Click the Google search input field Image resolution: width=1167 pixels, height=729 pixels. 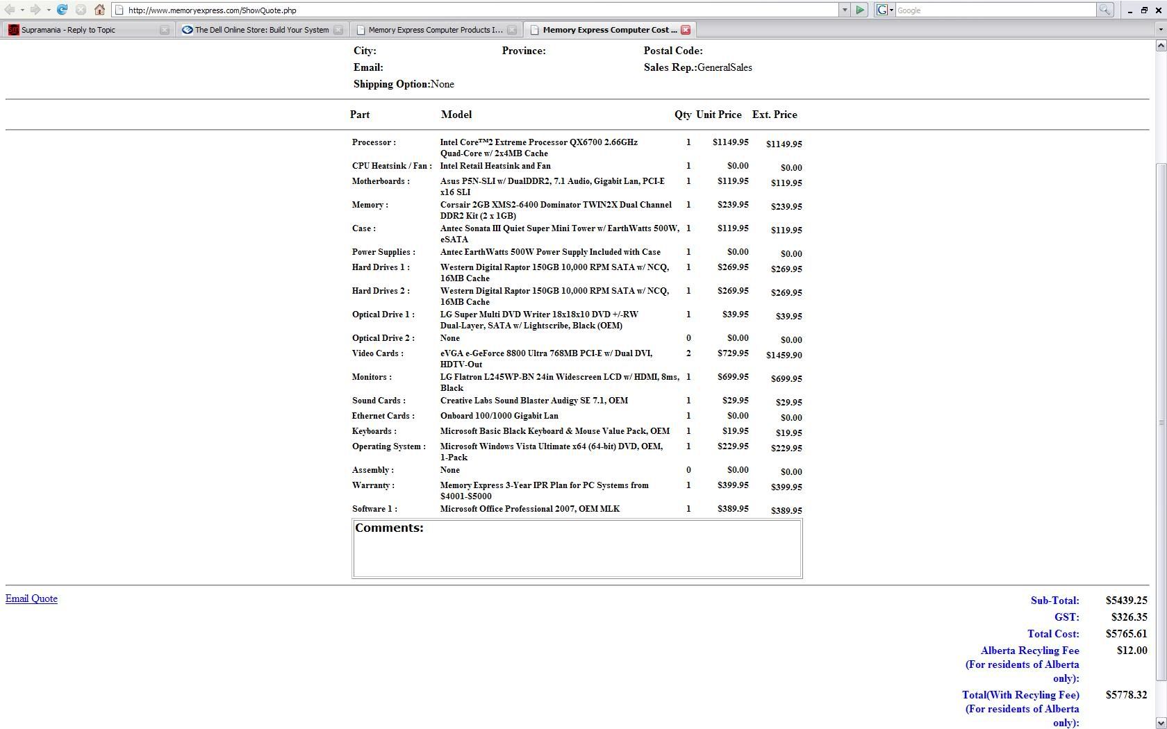click(995, 10)
